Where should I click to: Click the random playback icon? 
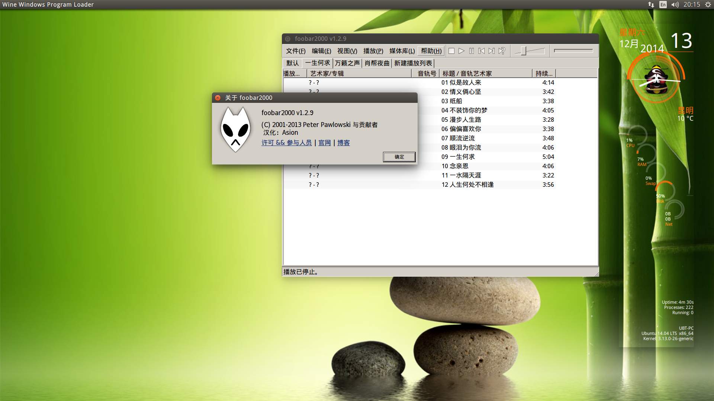pyautogui.click(x=502, y=51)
